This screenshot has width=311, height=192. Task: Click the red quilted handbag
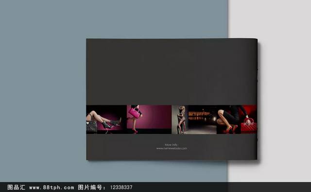[249, 126]
